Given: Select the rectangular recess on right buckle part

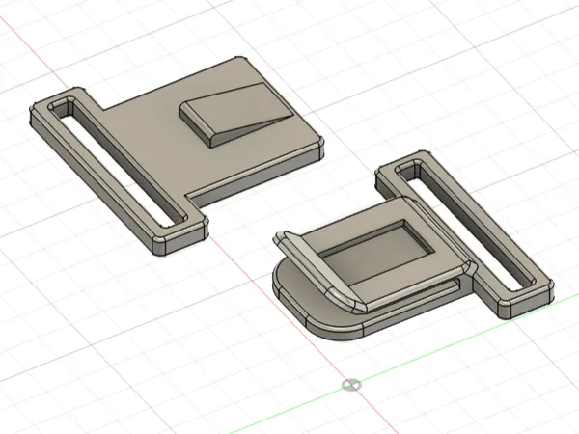Looking at the screenshot, I should pyautogui.click(x=376, y=253).
